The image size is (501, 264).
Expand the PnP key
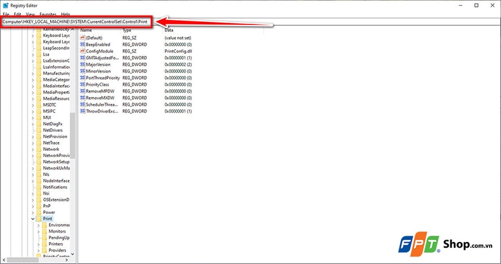[33, 206]
